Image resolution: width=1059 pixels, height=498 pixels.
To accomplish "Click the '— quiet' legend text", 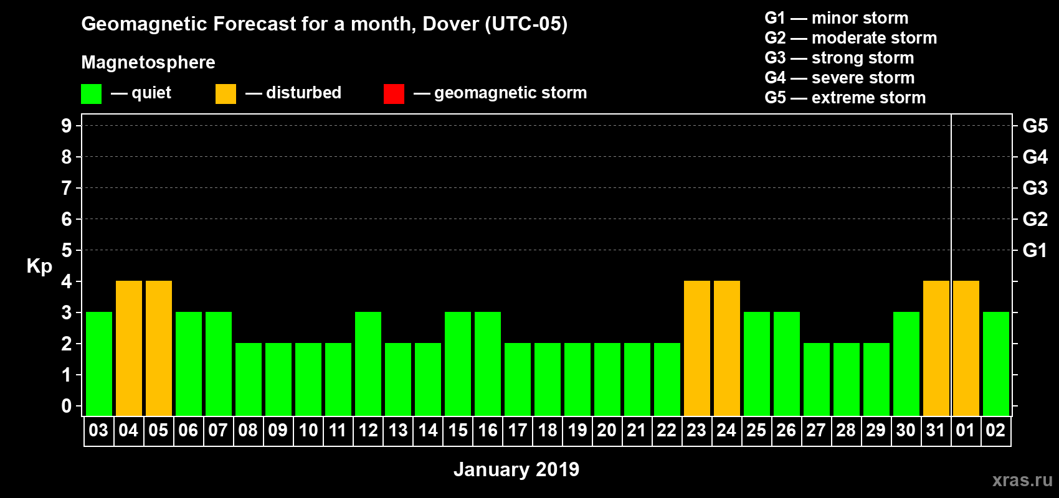I will pyautogui.click(x=141, y=93).
